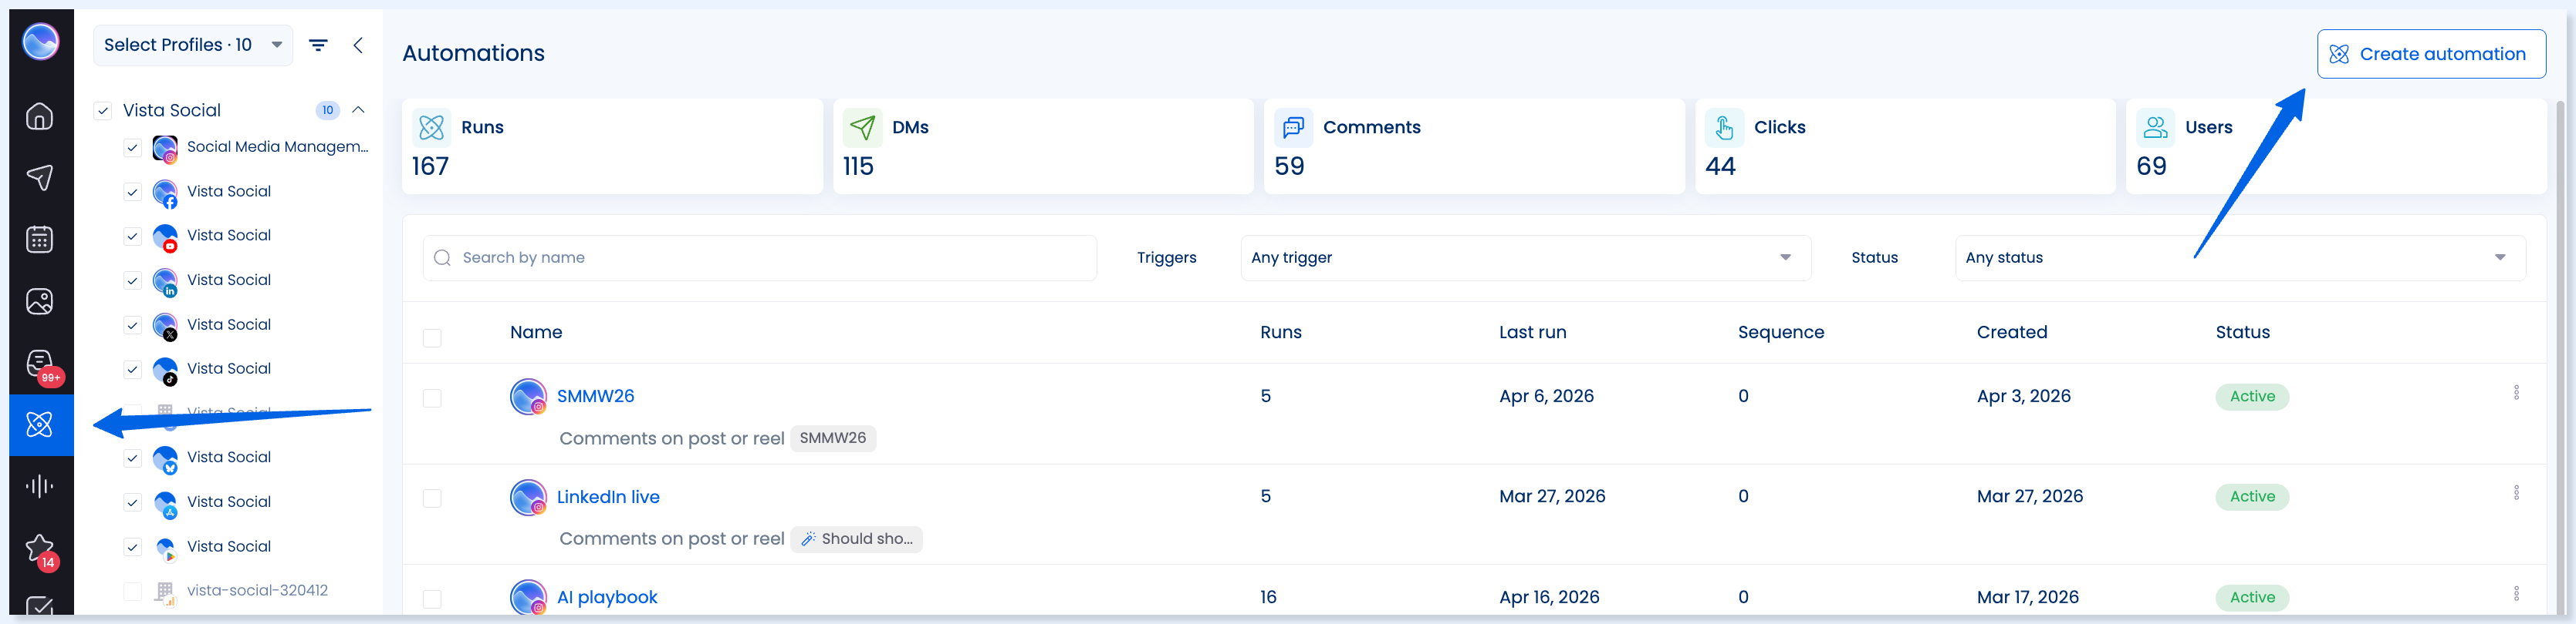The image size is (2576, 624).
Task: Open the Select Profiles dropdown
Action: [193, 45]
